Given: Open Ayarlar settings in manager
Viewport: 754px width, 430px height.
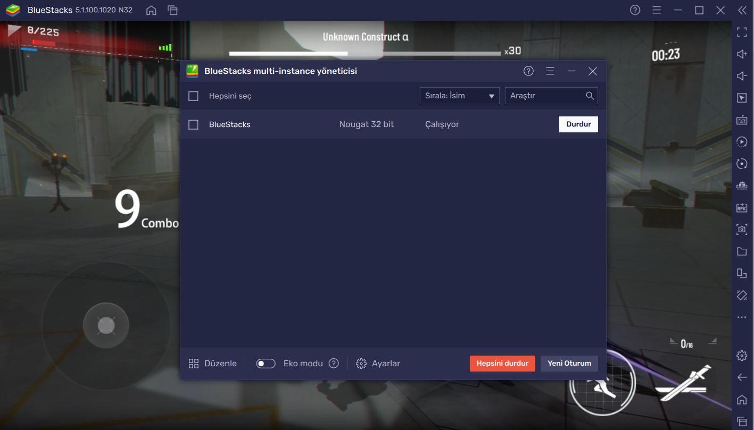Looking at the screenshot, I should (378, 364).
